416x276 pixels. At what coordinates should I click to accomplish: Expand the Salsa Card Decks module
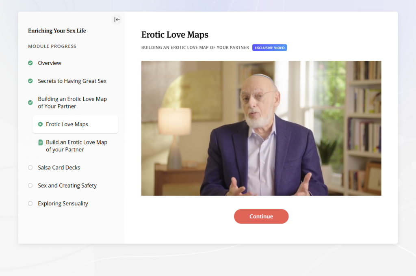coord(58,167)
